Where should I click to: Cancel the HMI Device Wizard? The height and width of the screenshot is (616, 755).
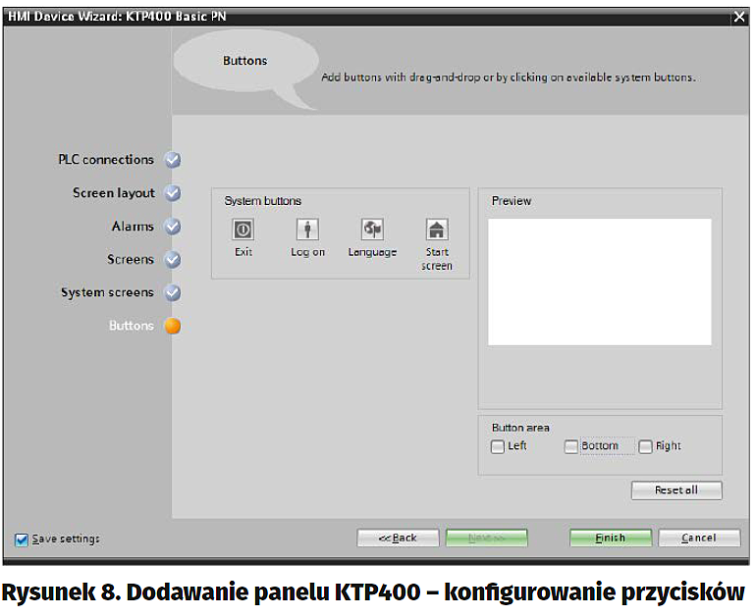(x=699, y=538)
